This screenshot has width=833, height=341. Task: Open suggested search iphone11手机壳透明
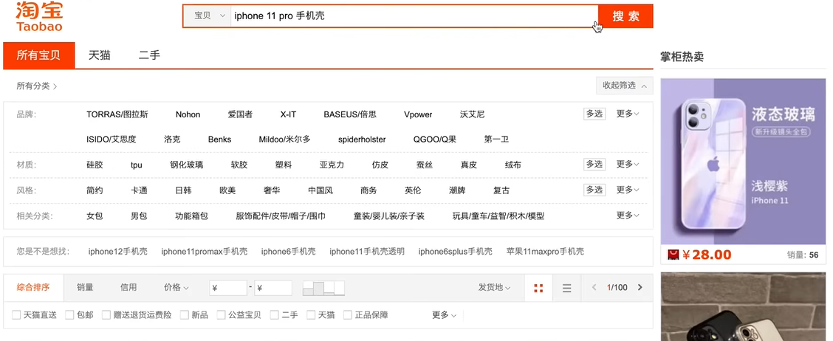click(x=367, y=251)
